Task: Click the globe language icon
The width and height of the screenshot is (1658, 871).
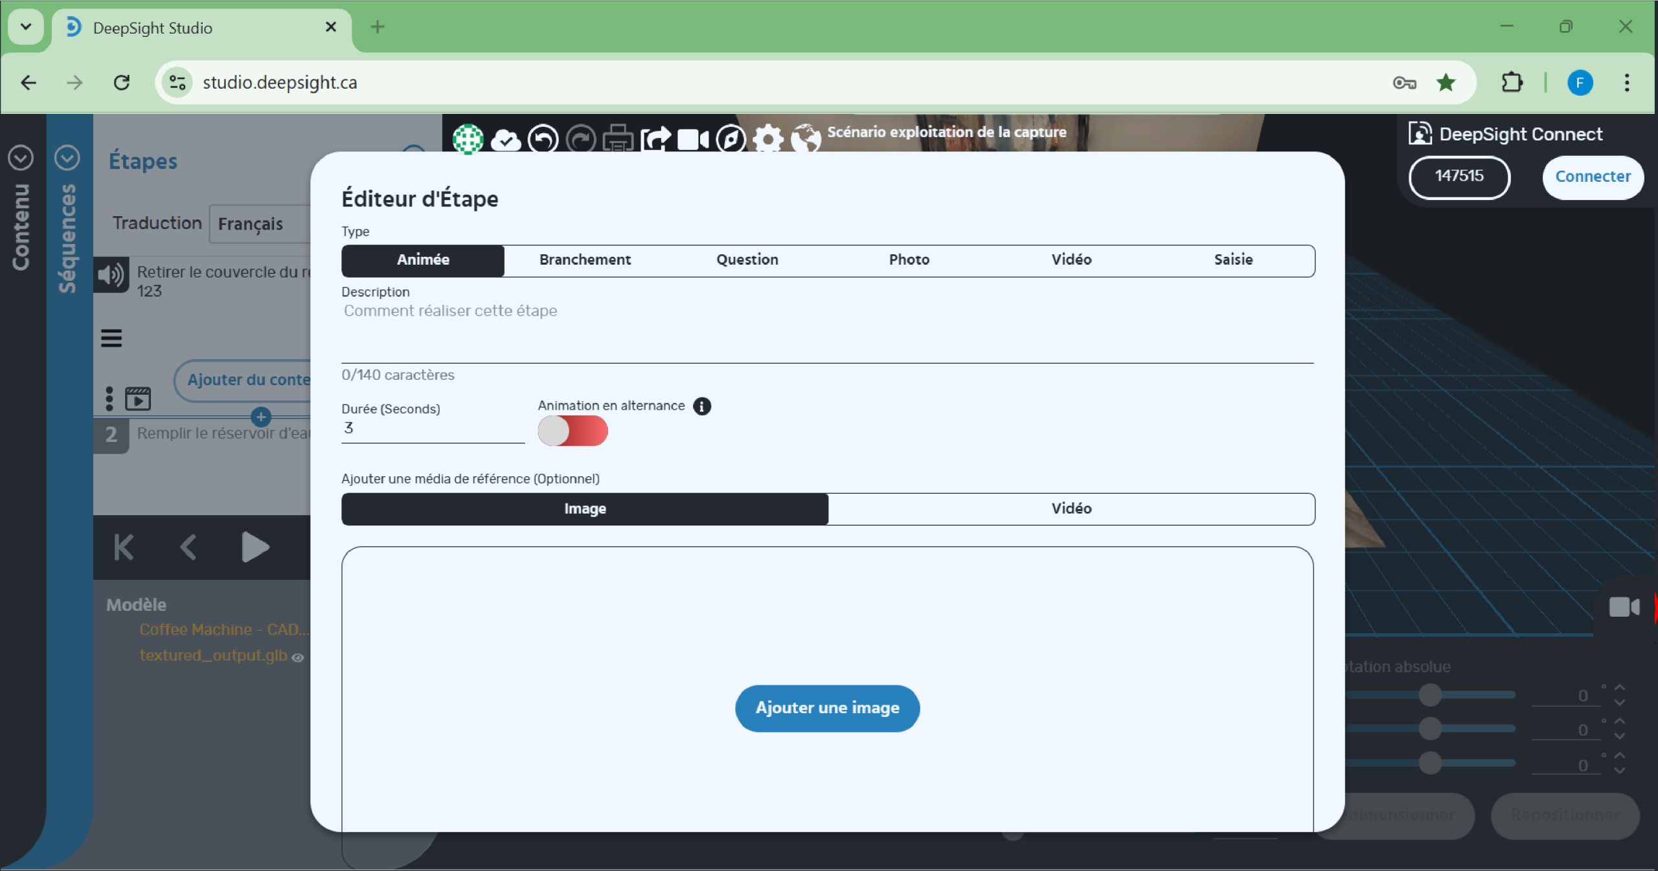Action: [806, 139]
